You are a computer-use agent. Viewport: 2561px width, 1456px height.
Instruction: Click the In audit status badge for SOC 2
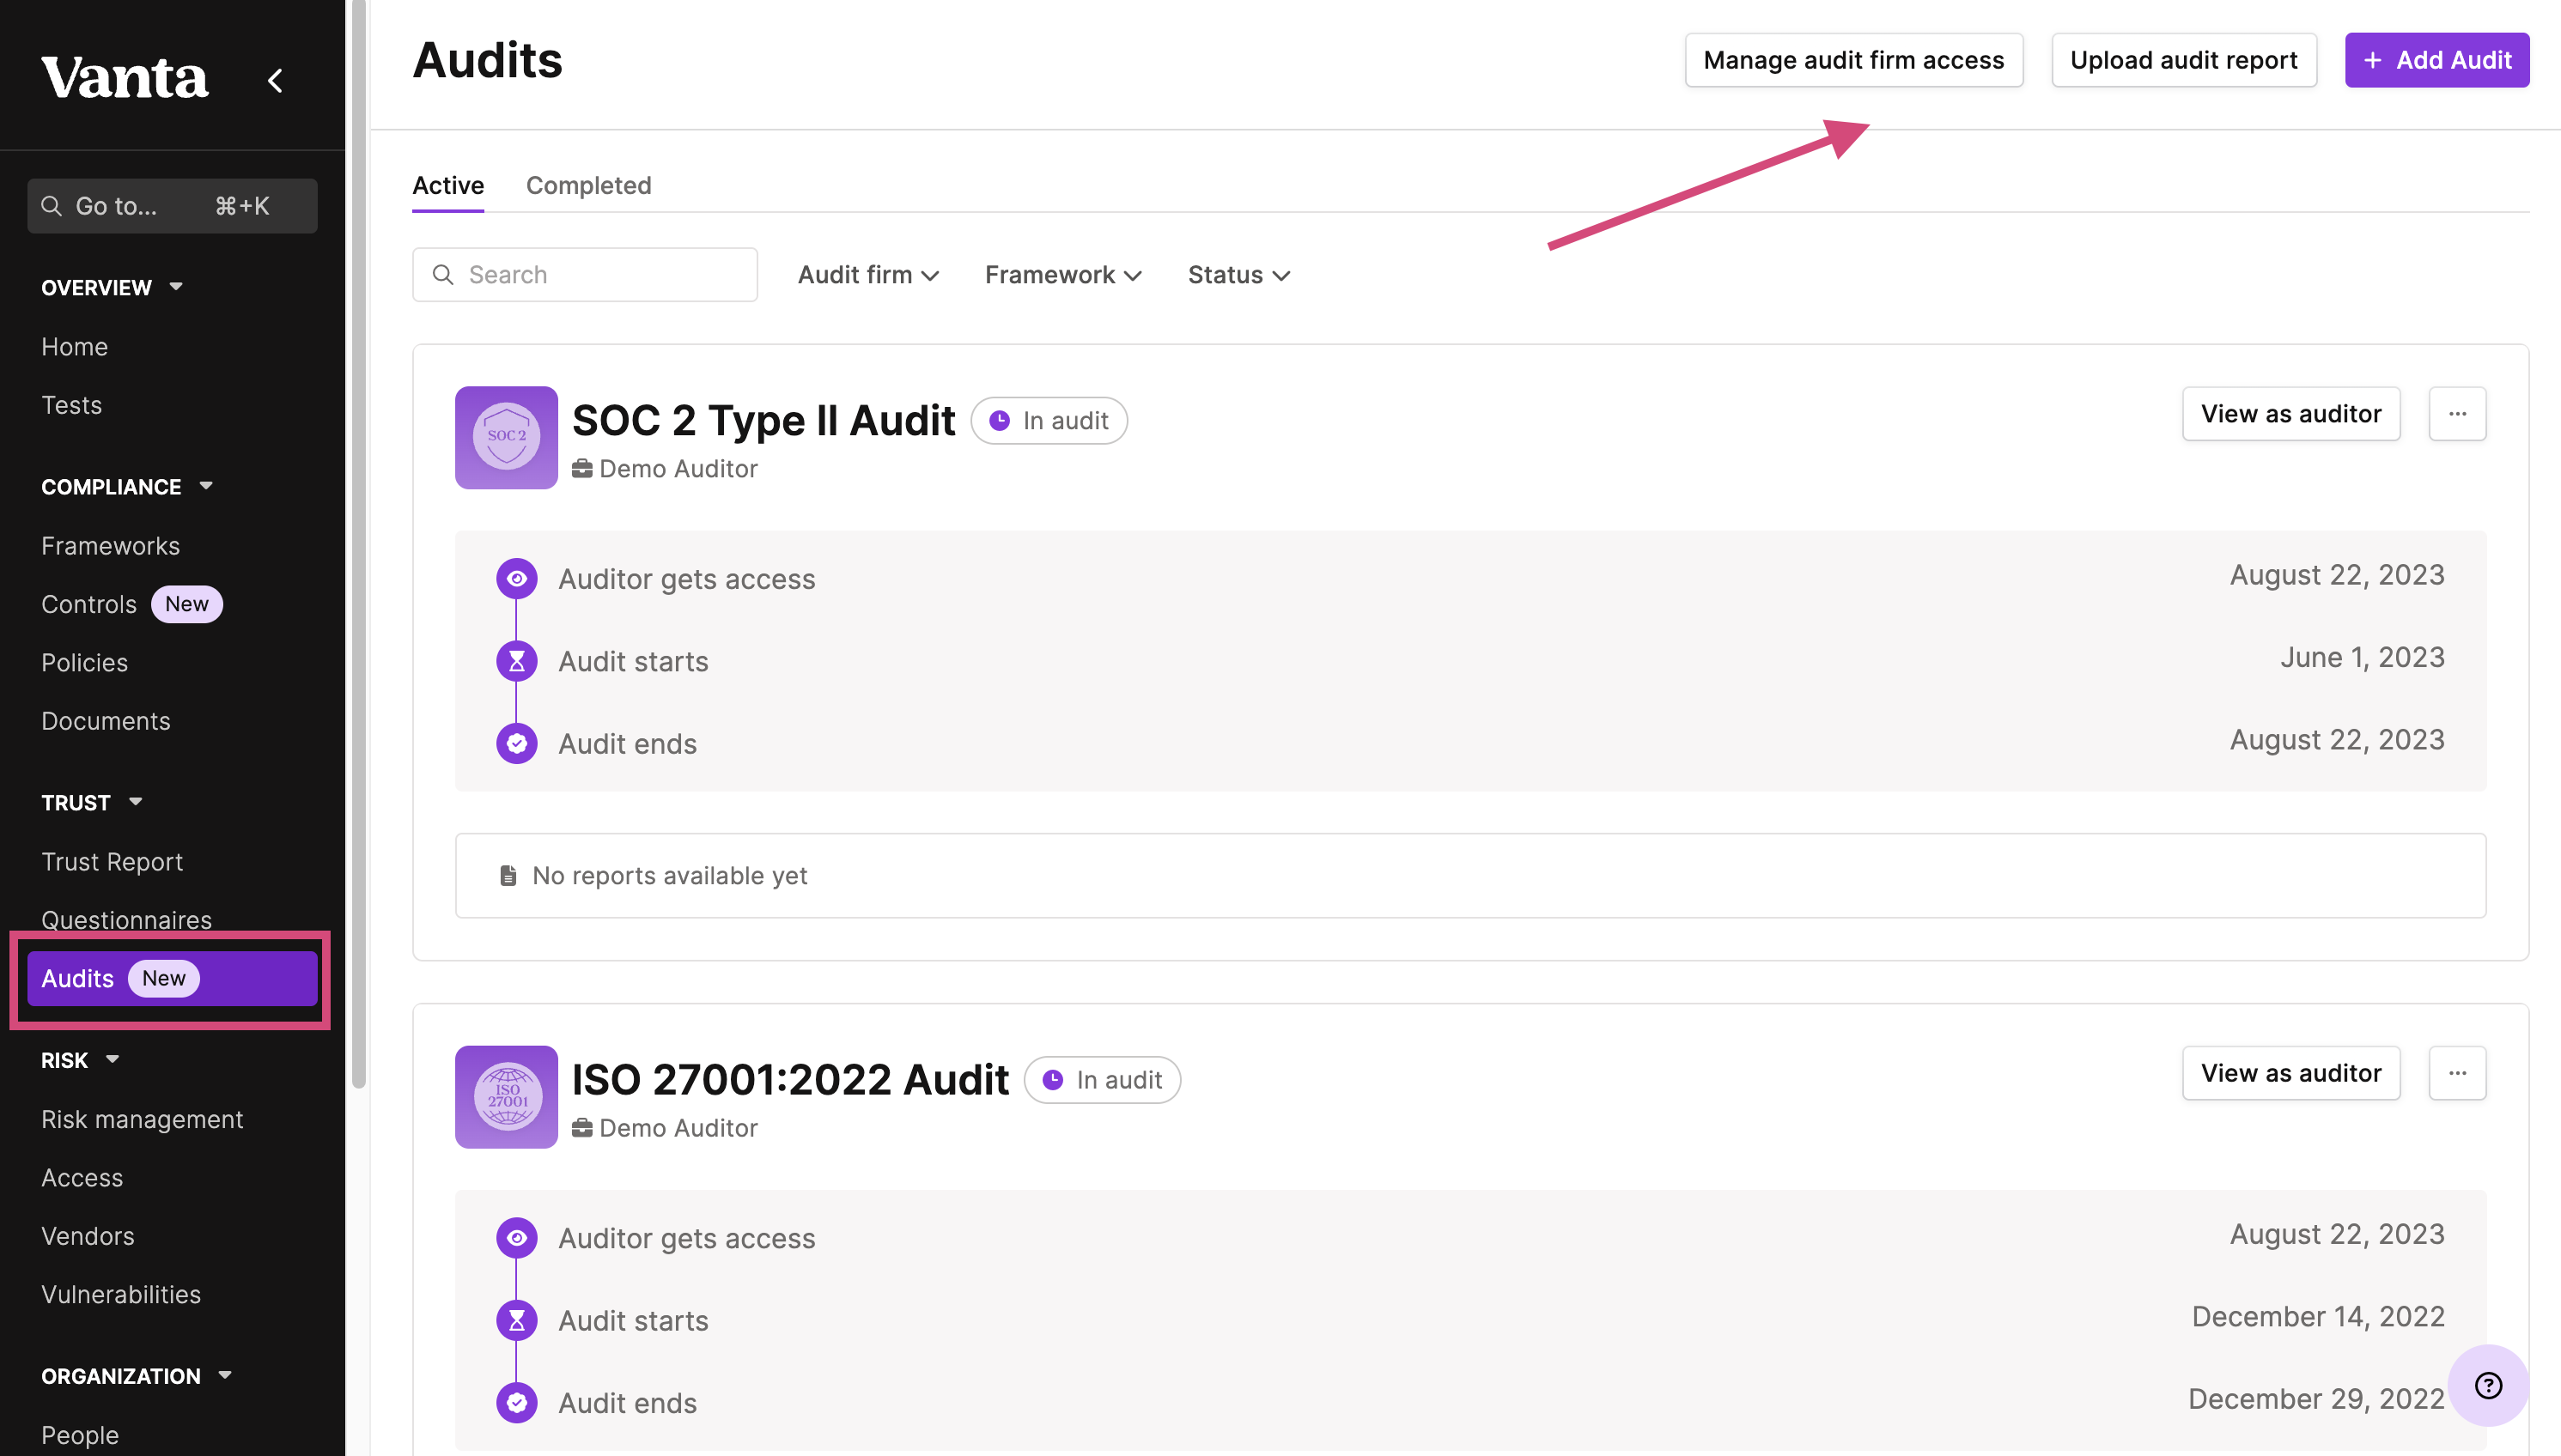coord(1049,420)
